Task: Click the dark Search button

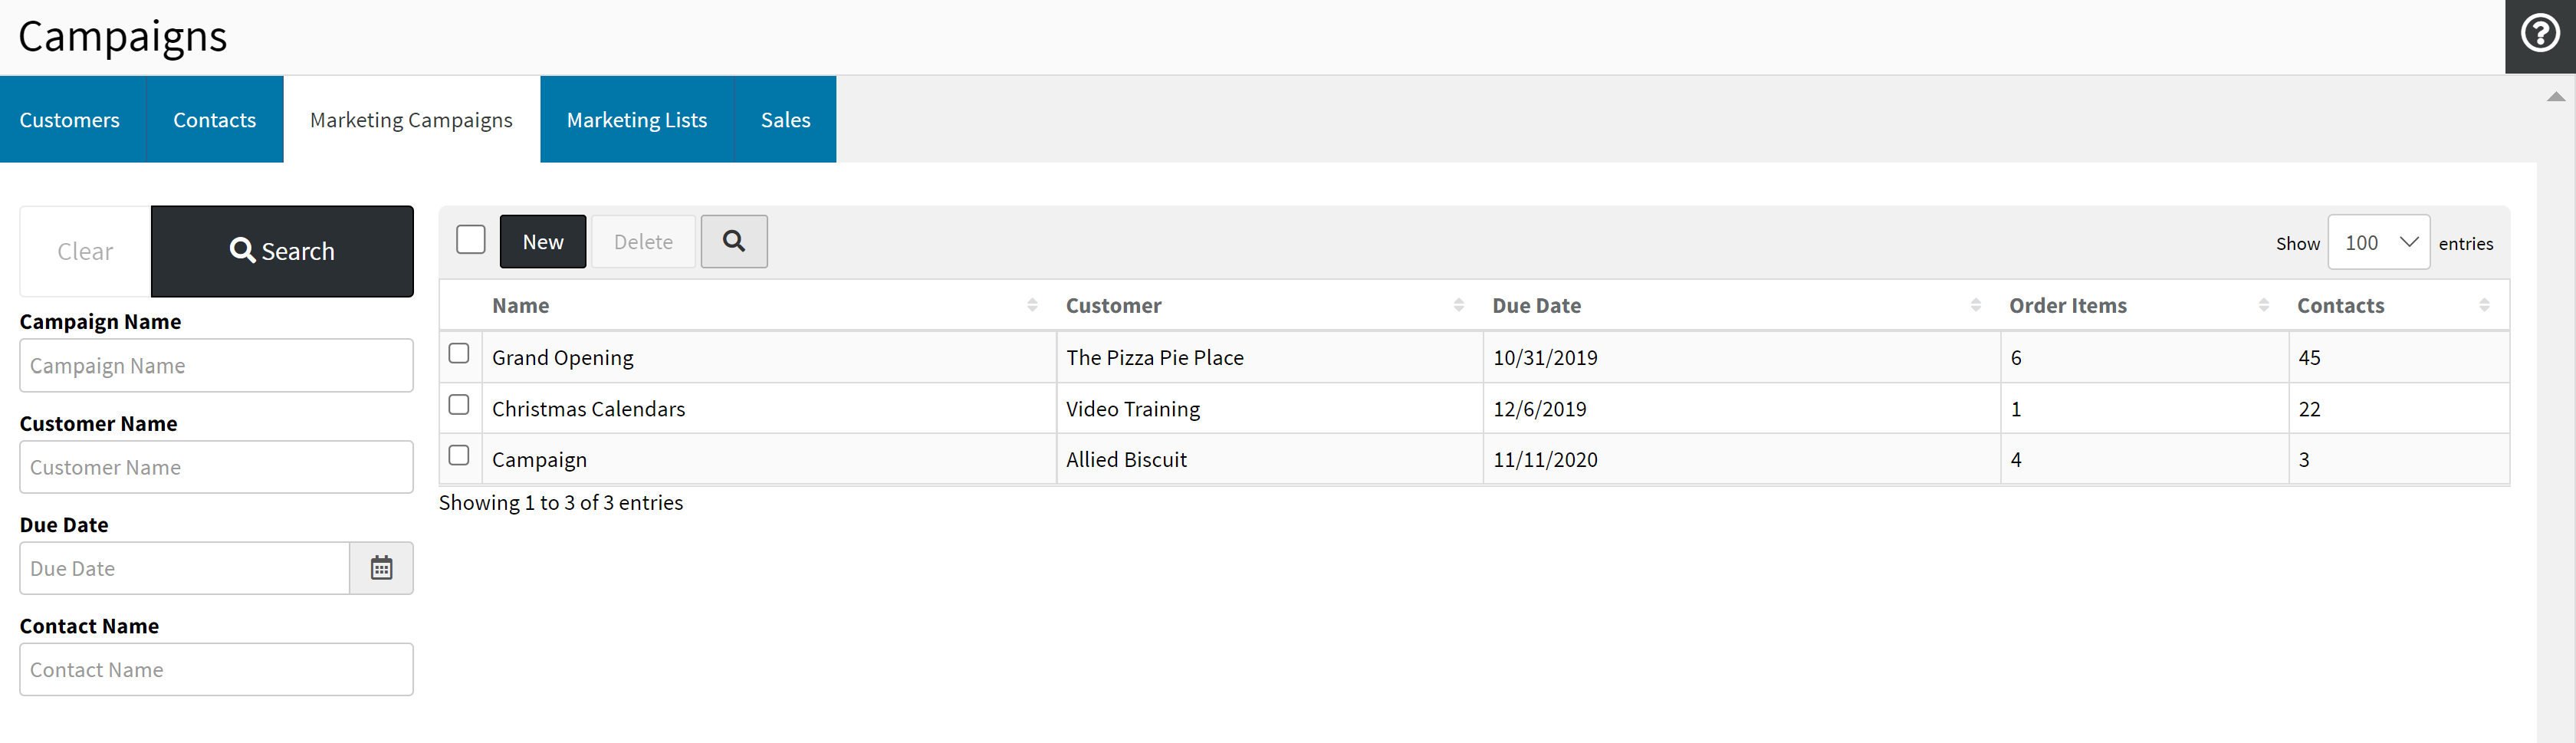Action: point(282,251)
